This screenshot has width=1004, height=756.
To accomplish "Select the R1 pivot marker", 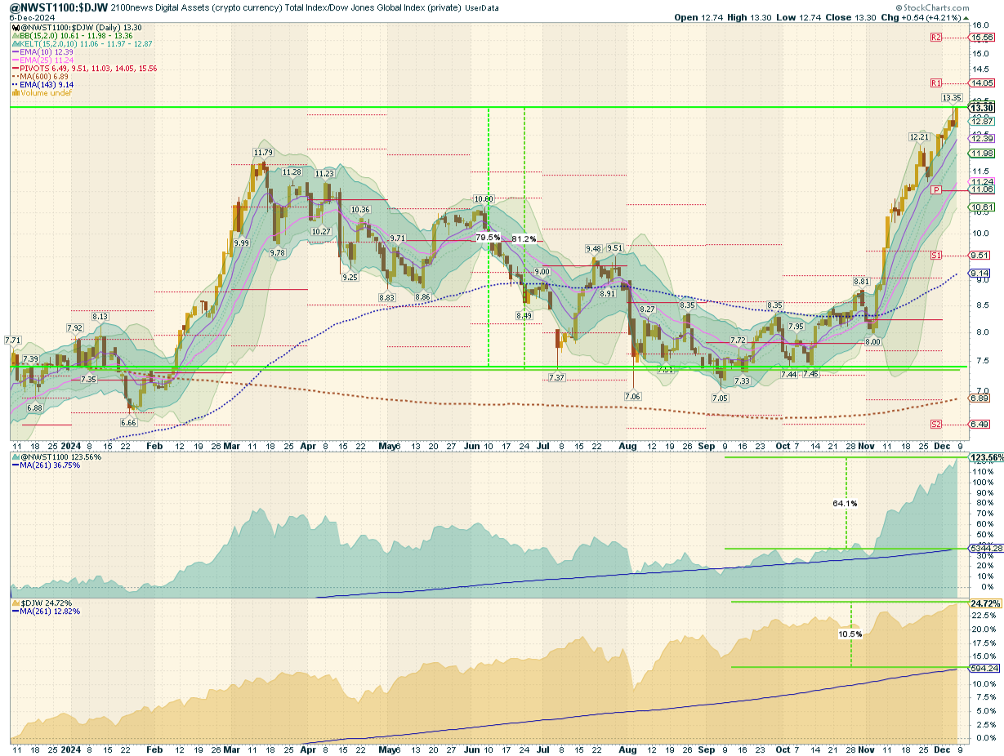I will [936, 83].
